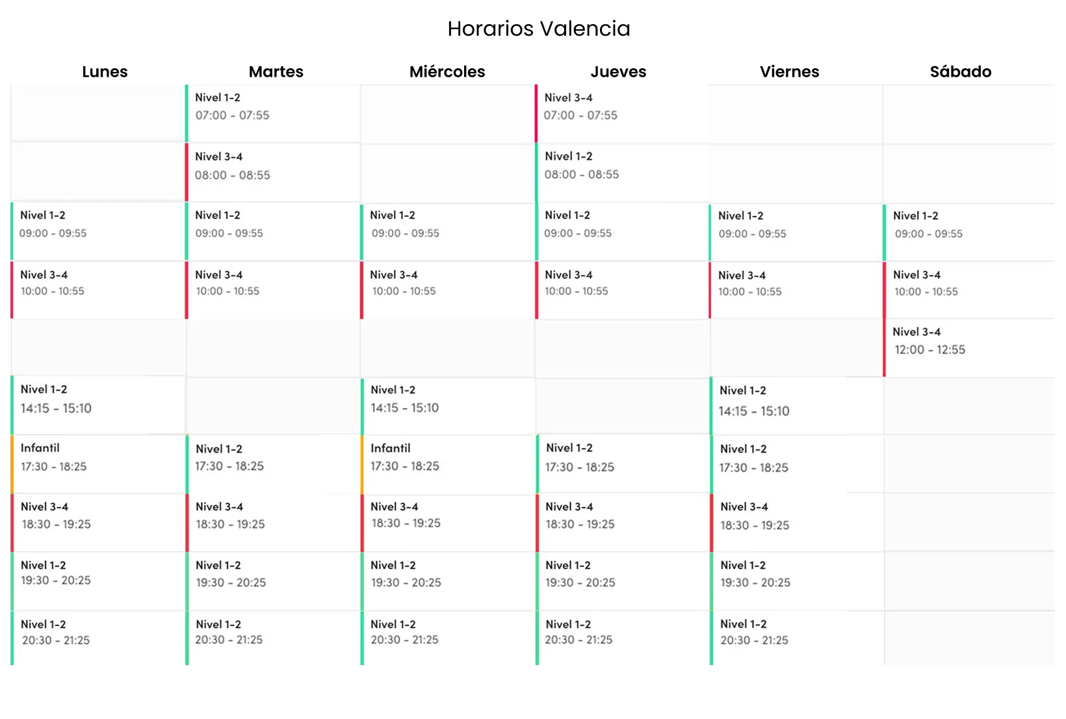Select Lunes Nivel 1-2 class at 20:30
Screen dimensions: 1066x719
point(99,638)
